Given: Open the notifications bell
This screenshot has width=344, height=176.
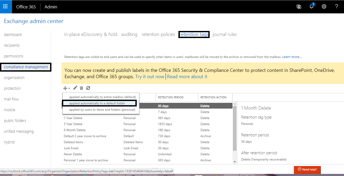Looking at the screenshot, I should coord(311,6).
